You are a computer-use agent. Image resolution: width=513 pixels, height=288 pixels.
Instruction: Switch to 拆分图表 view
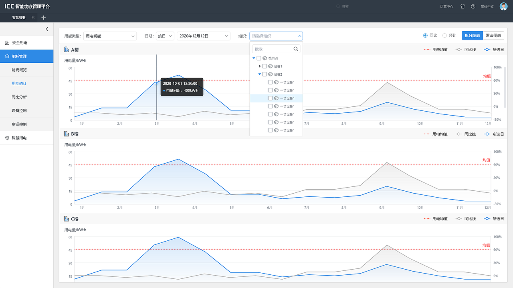click(x=472, y=36)
